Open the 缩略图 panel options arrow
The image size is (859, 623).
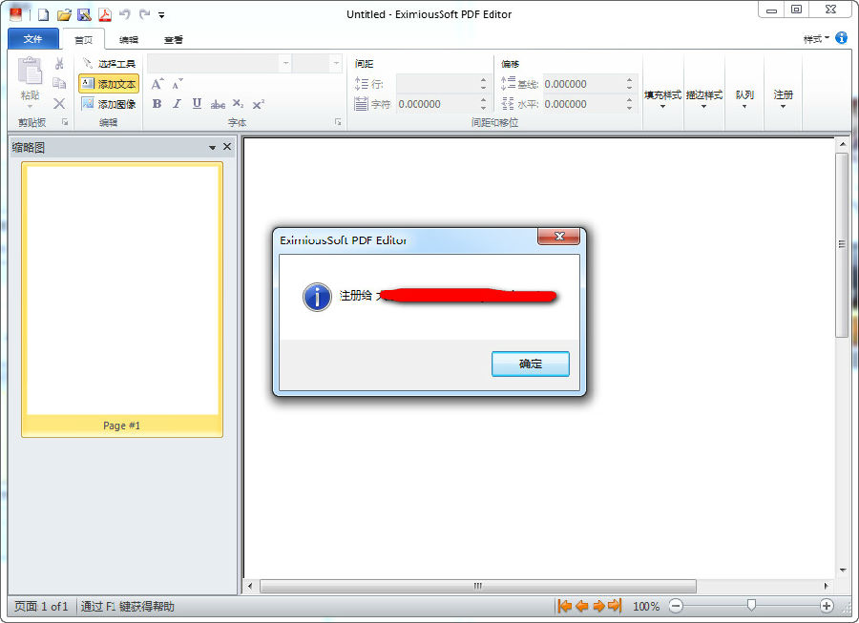[212, 147]
